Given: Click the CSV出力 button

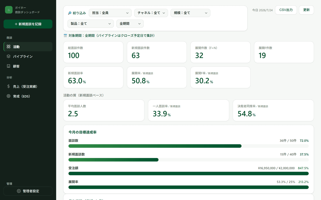Looking at the screenshot, I should pos(286,10).
